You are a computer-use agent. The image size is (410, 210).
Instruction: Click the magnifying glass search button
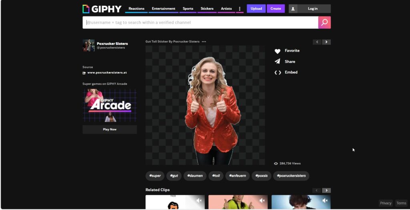[324, 22]
